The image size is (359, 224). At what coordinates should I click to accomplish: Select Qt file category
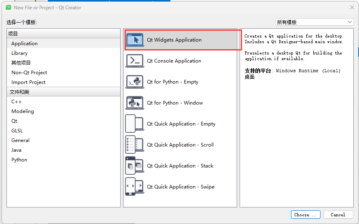point(64,121)
